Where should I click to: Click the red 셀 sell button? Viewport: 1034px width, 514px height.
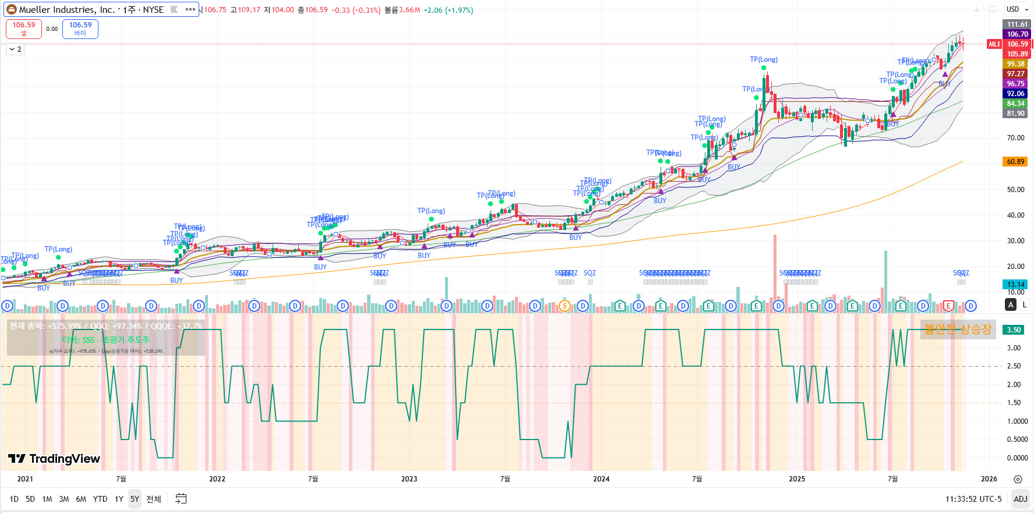coord(24,29)
